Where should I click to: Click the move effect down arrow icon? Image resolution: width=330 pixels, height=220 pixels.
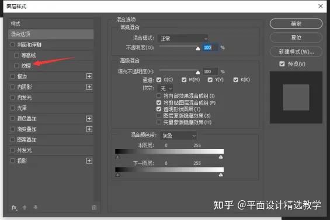36,207
